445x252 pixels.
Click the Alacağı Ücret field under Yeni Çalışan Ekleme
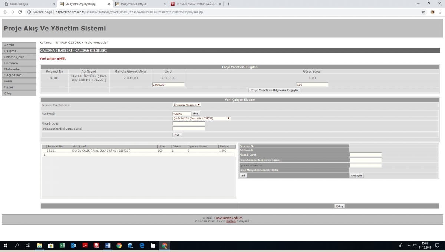click(x=189, y=123)
